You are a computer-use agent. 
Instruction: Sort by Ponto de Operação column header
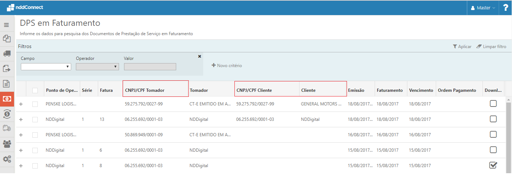(61, 90)
